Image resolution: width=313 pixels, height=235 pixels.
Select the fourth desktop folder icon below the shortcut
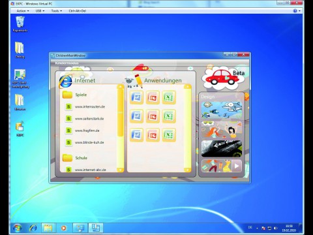point(20,102)
